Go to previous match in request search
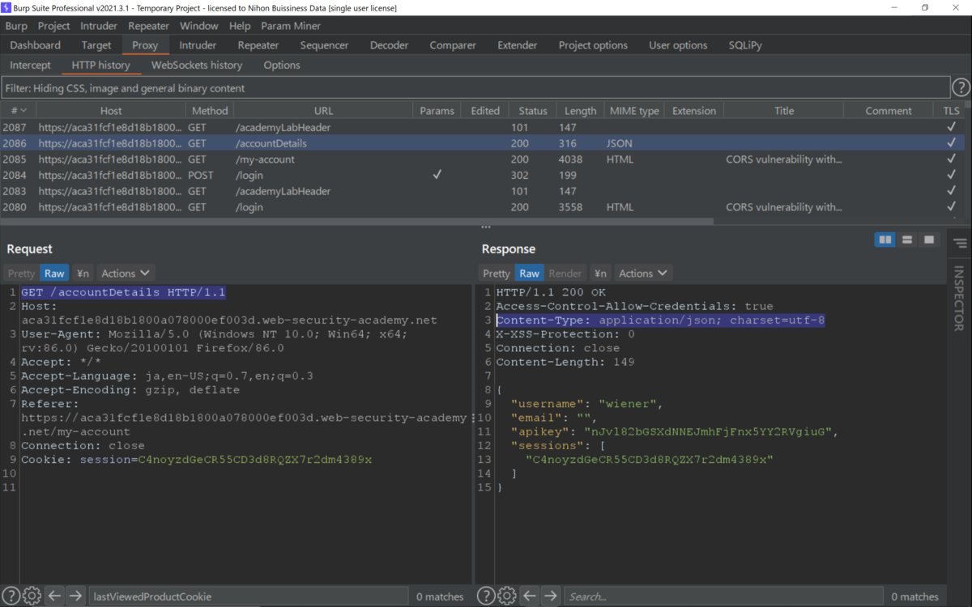This screenshot has width=972, height=607. pyautogui.click(x=54, y=596)
